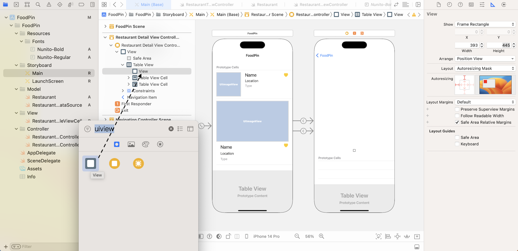This screenshot has height=251, width=518.
Task: Select the View object in library
Action: tap(91, 163)
